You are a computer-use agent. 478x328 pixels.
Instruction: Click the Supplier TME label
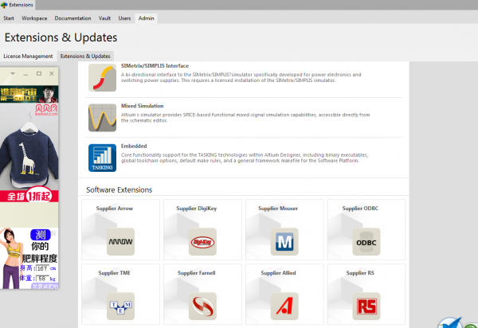pyautogui.click(x=114, y=273)
